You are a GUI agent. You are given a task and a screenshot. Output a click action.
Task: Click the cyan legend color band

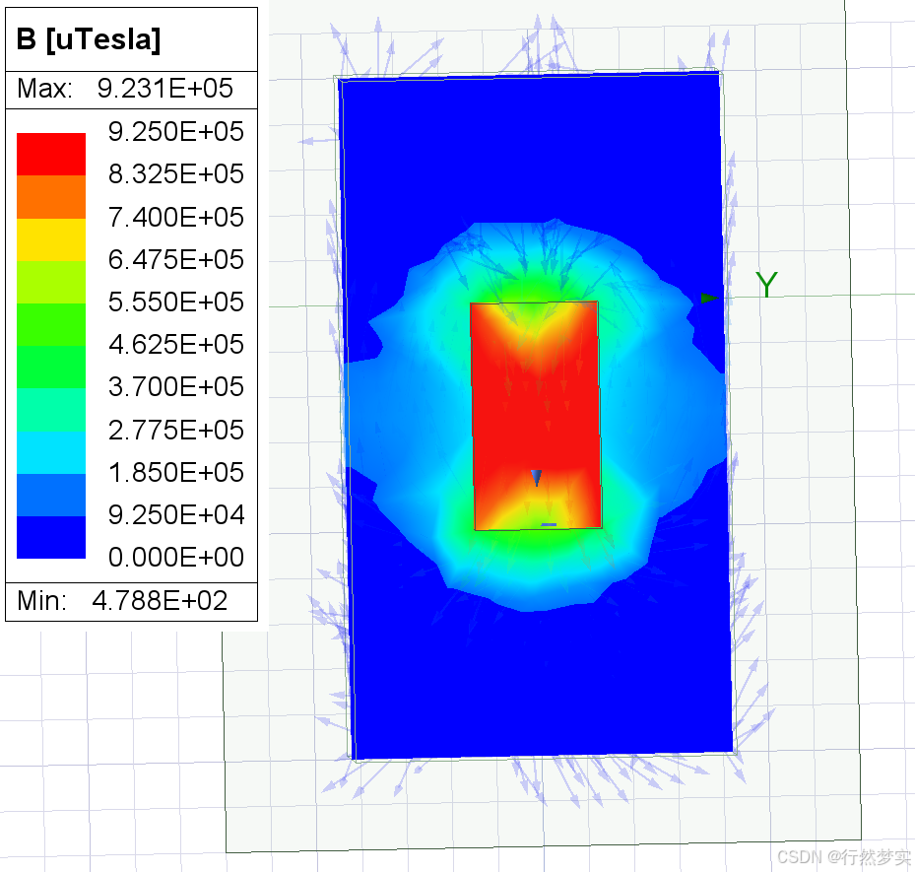tap(51, 452)
